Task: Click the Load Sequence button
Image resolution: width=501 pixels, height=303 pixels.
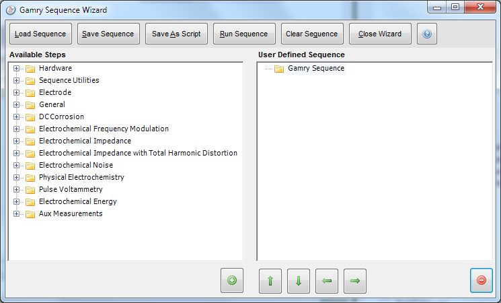Action: [x=40, y=34]
